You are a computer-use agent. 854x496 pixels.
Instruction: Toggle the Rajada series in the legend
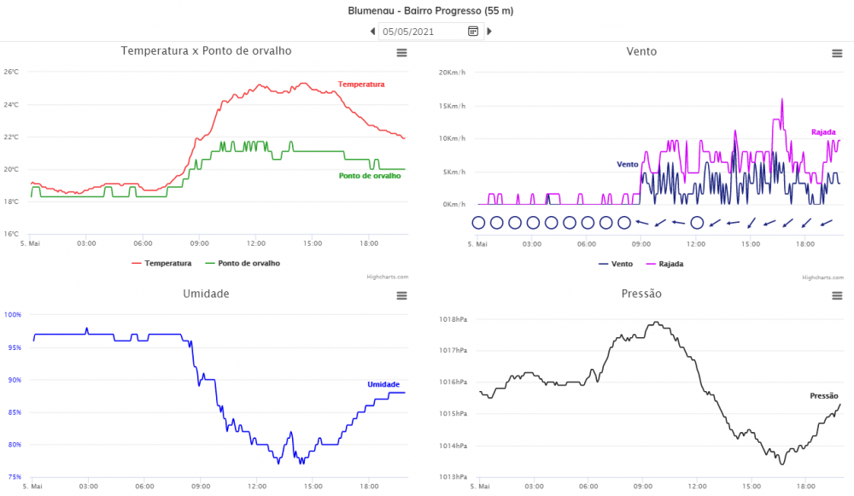664,264
